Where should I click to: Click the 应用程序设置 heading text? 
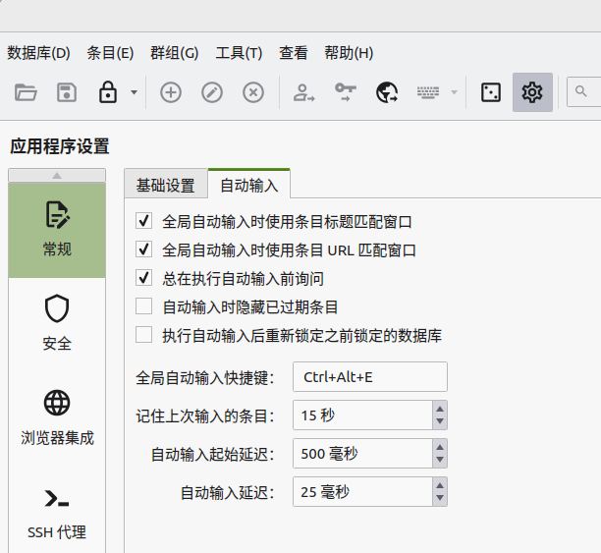point(59,146)
